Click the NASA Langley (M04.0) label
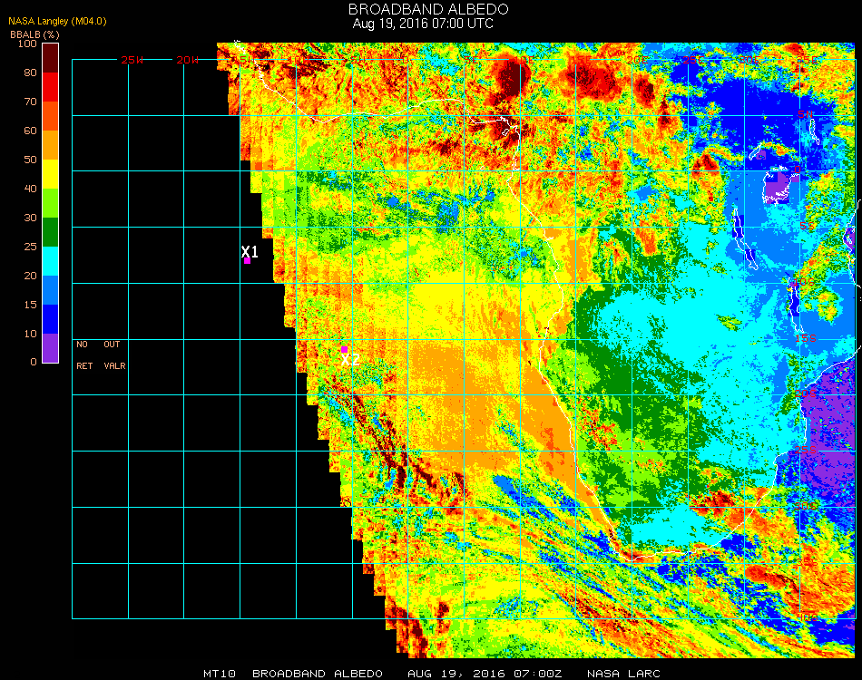Image resolution: width=862 pixels, height=680 pixels. pos(57,21)
